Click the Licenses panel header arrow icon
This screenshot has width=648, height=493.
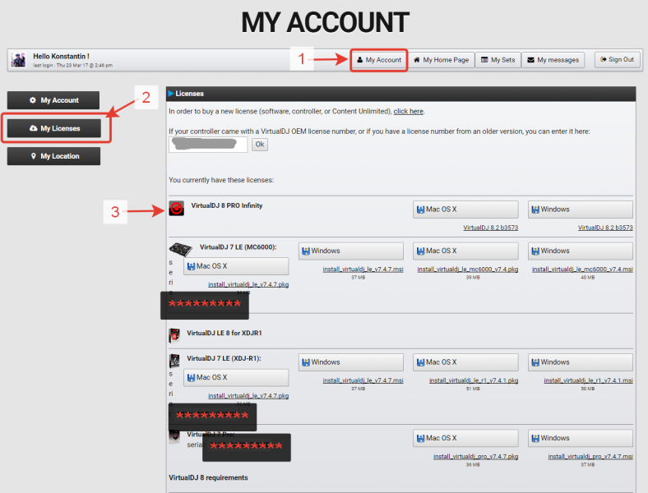click(x=171, y=94)
